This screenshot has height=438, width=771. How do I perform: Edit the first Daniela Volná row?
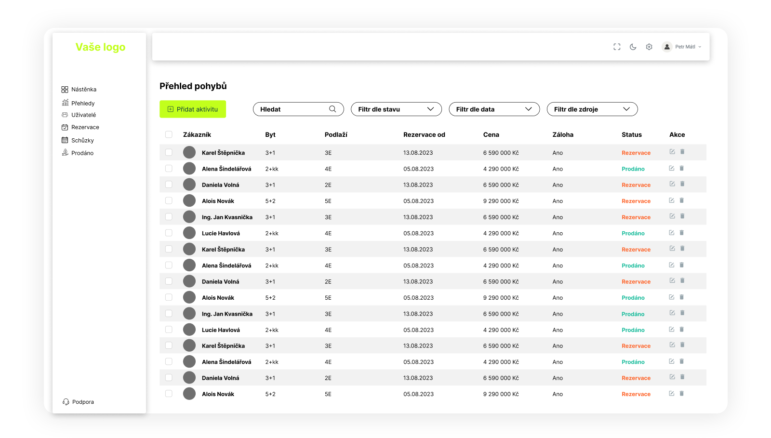[672, 184]
